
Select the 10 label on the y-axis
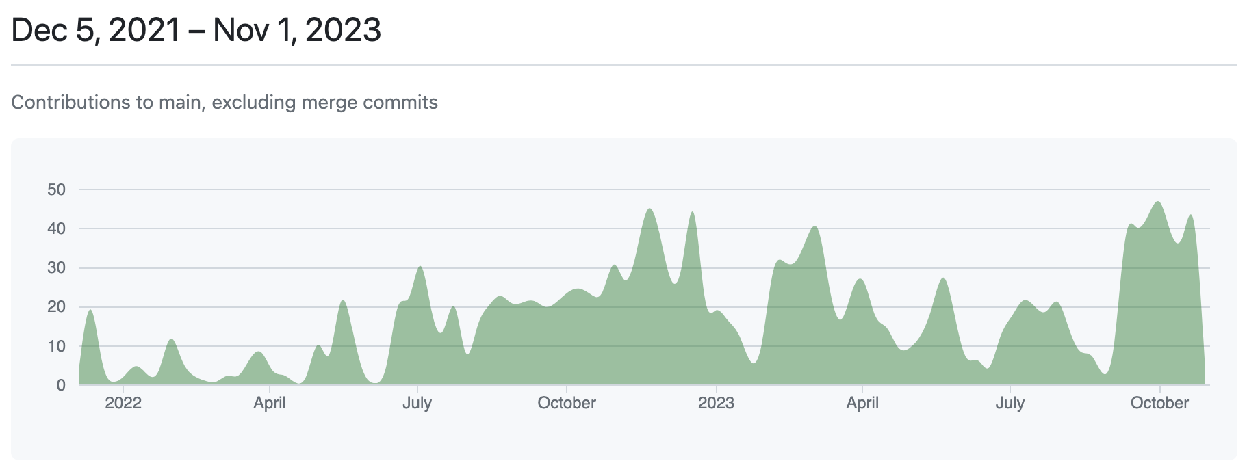[56, 346]
